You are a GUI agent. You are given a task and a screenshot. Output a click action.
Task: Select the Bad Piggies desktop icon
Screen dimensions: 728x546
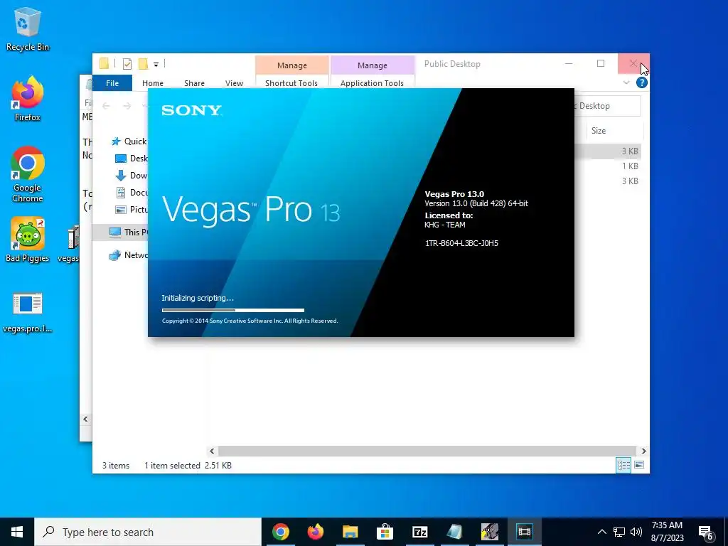tap(28, 240)
